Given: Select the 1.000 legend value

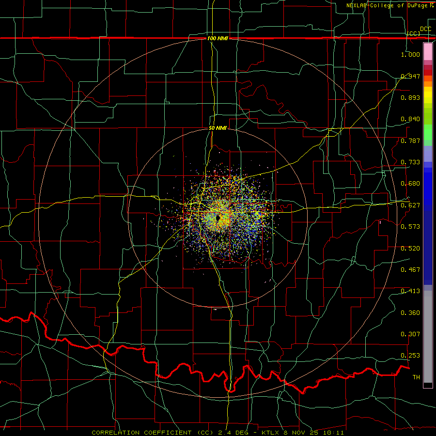Looking at the screenshot, I should point(410,54).
